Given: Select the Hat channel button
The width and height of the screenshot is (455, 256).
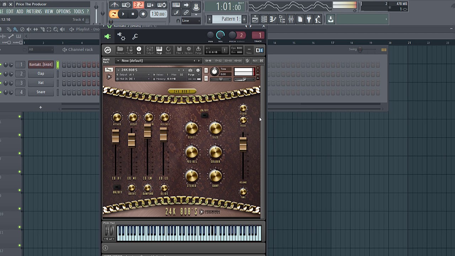Looking at the screenshot, I should pos(41,83).
